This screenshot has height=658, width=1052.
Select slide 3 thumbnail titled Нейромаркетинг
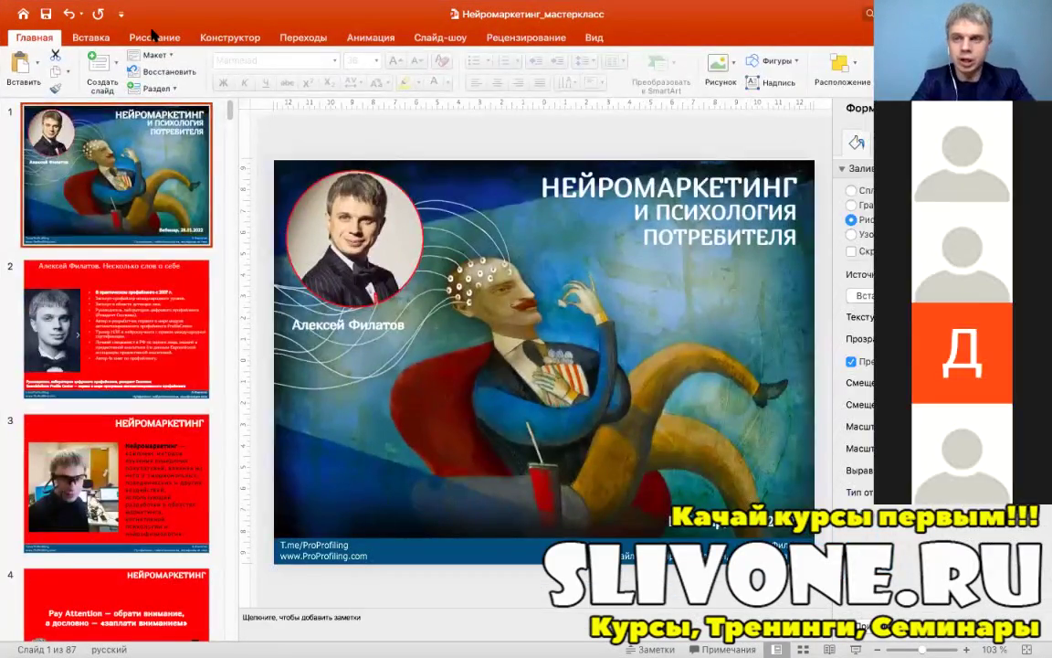coord(116,483)
